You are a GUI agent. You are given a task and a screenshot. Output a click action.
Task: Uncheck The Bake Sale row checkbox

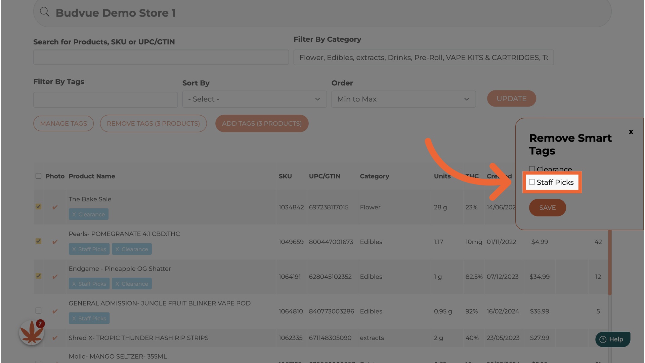[39, 207]
